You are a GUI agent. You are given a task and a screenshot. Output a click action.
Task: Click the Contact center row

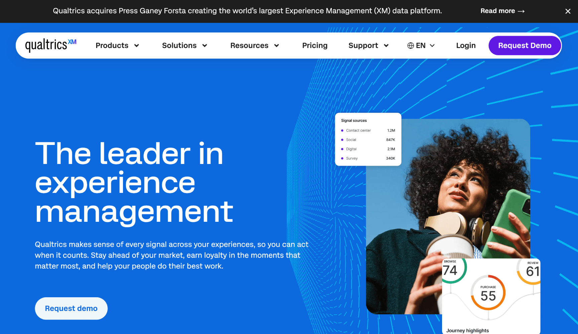(x=368, y=130)
